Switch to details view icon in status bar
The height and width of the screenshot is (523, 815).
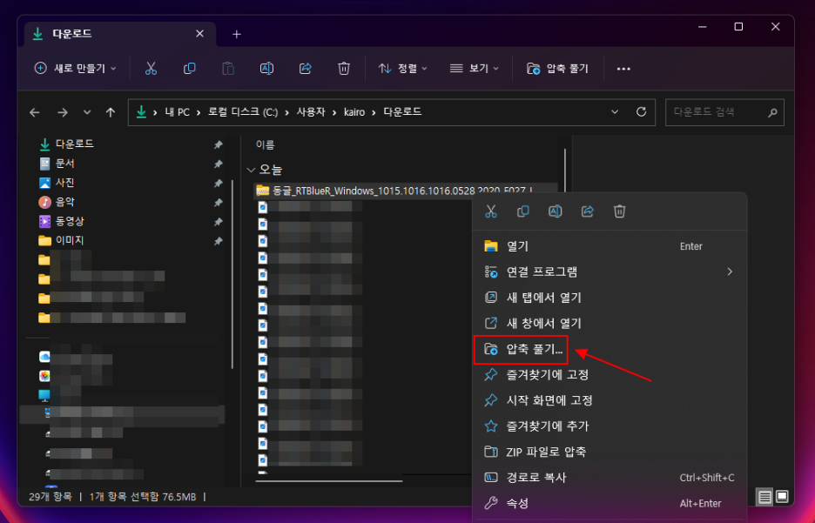click(764, 497)
